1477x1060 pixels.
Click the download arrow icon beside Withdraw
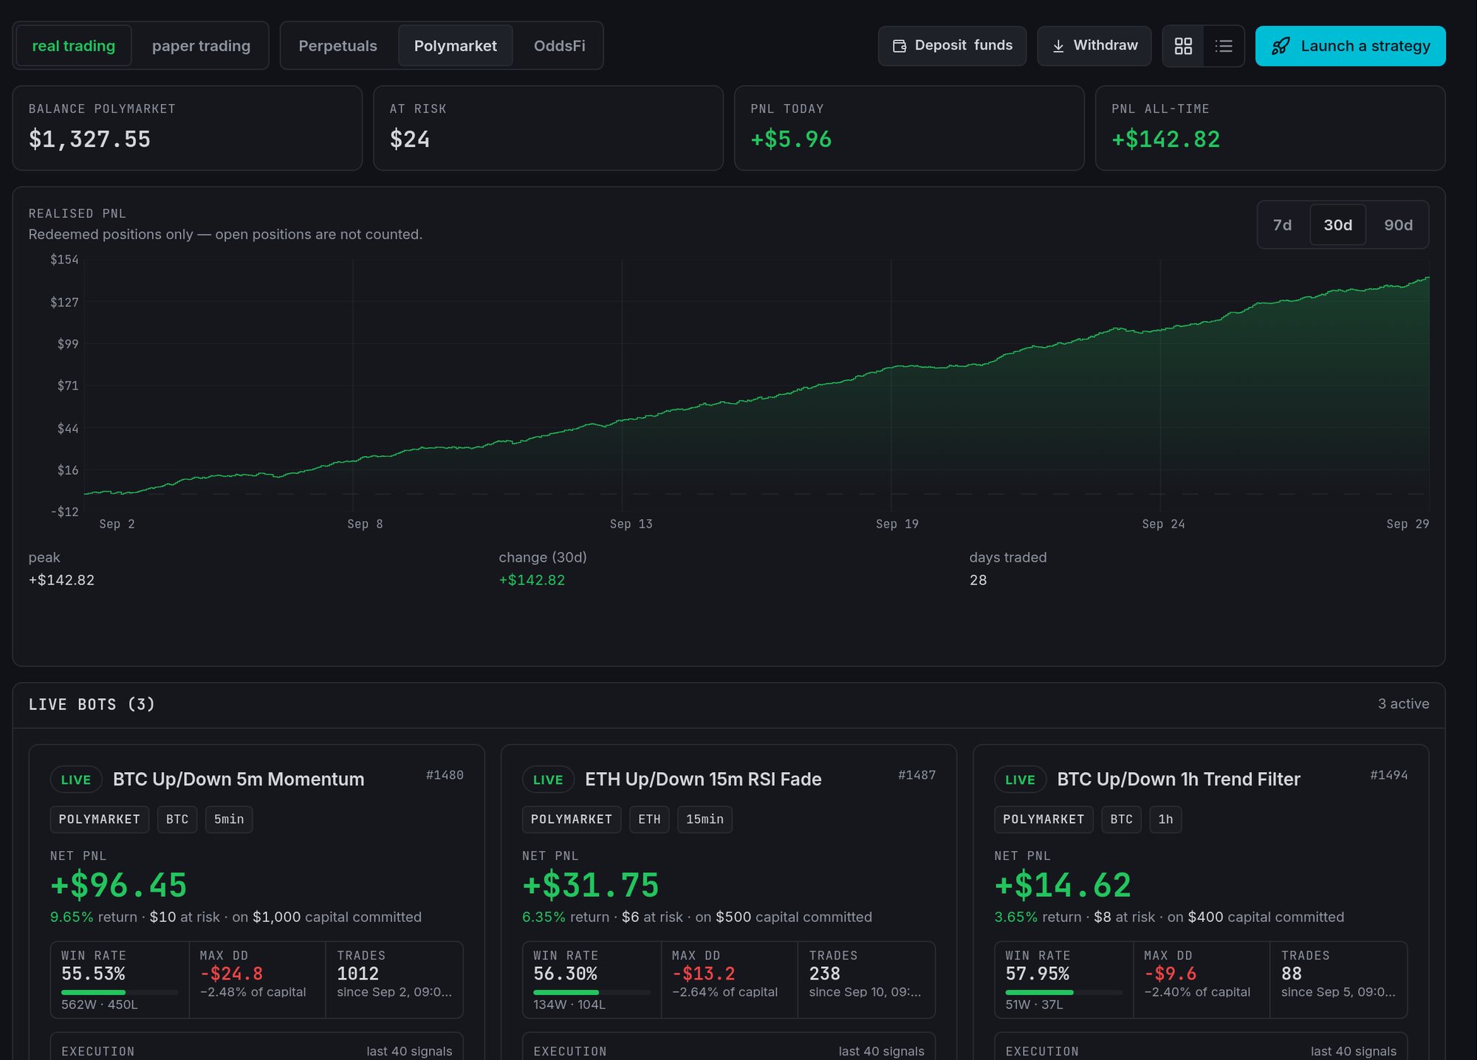[x=1058, y=46]
